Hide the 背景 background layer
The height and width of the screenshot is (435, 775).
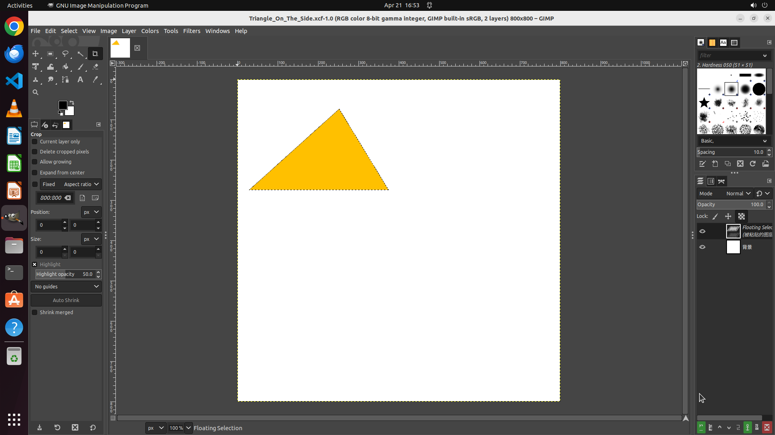702,247
